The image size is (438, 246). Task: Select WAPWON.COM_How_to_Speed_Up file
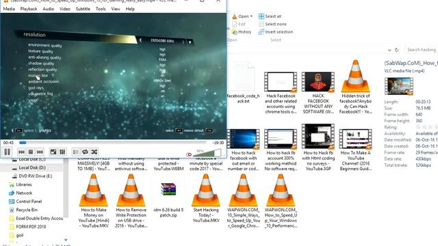281,201
